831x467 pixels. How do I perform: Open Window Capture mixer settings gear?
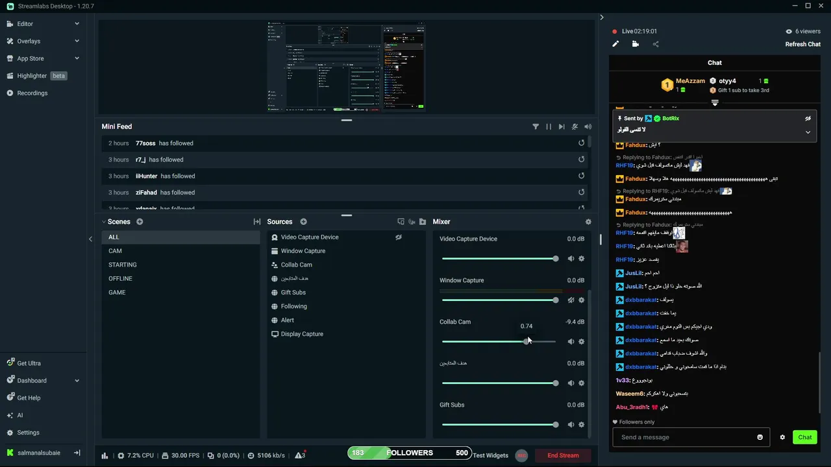pos(582,300)
